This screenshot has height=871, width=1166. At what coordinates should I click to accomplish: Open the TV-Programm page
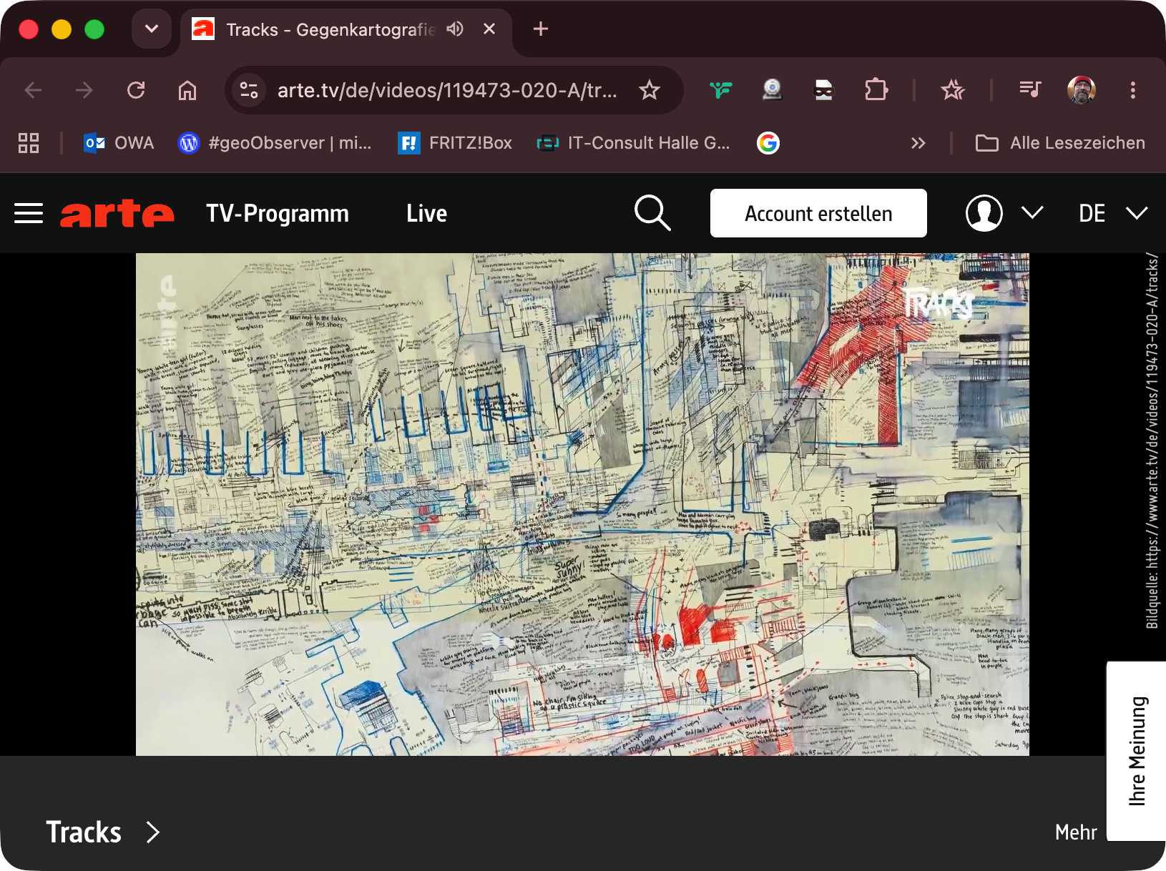tap(278, 213)
